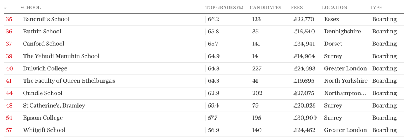Viewport: 406px width, 138px height.
Task: Select Whitgift School in the list
Action: (x=44, y=130)
